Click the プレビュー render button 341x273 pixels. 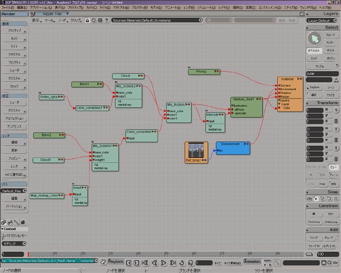pos(14,159)
